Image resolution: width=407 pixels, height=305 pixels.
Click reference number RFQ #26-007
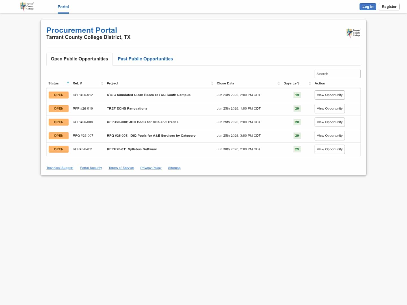tap(83, 136)
